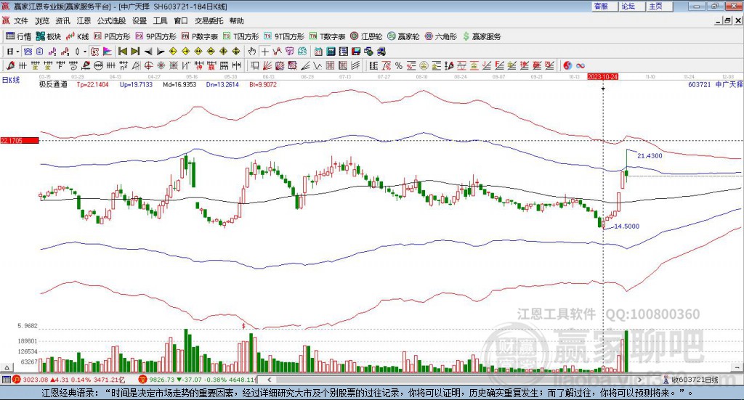
Task: Open the 工具 menu
Action: coord(161,21)
